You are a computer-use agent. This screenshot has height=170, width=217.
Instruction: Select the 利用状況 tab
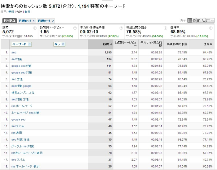10,21
